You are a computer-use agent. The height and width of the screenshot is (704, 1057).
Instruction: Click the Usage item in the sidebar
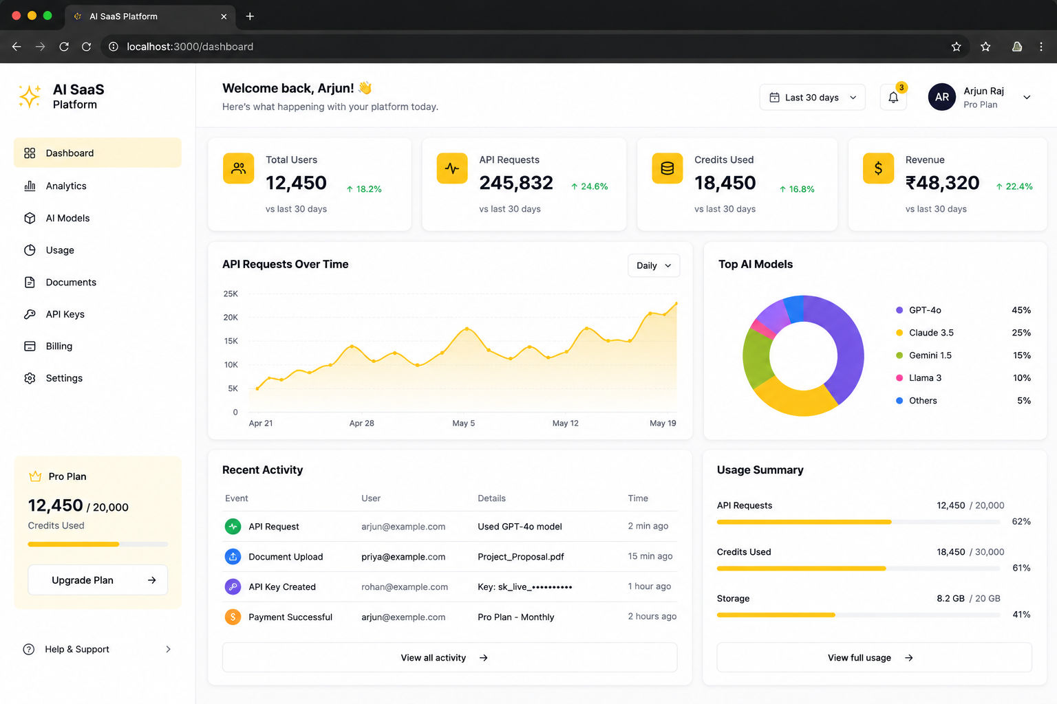(98, 250)
